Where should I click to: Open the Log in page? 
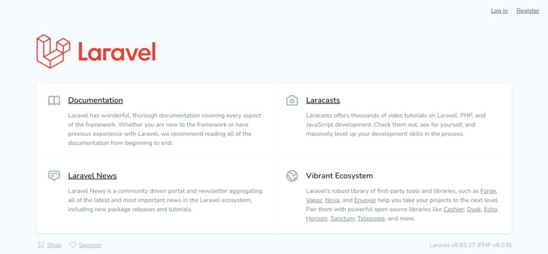pos(499,11)
